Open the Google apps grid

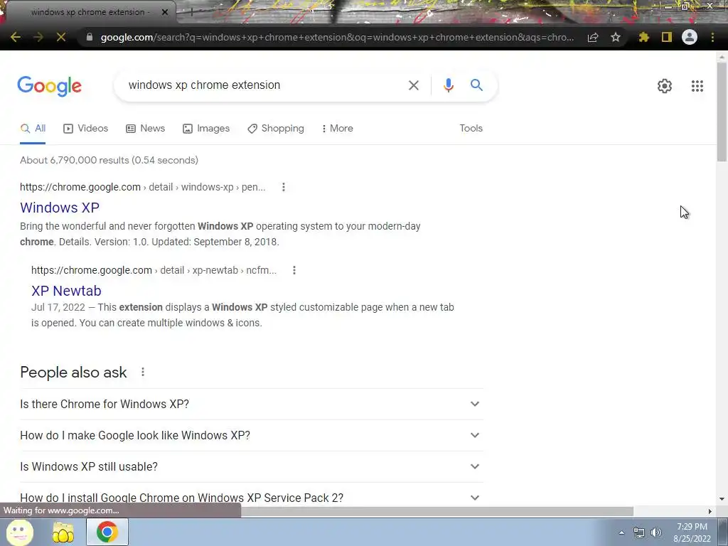[697, 86]
